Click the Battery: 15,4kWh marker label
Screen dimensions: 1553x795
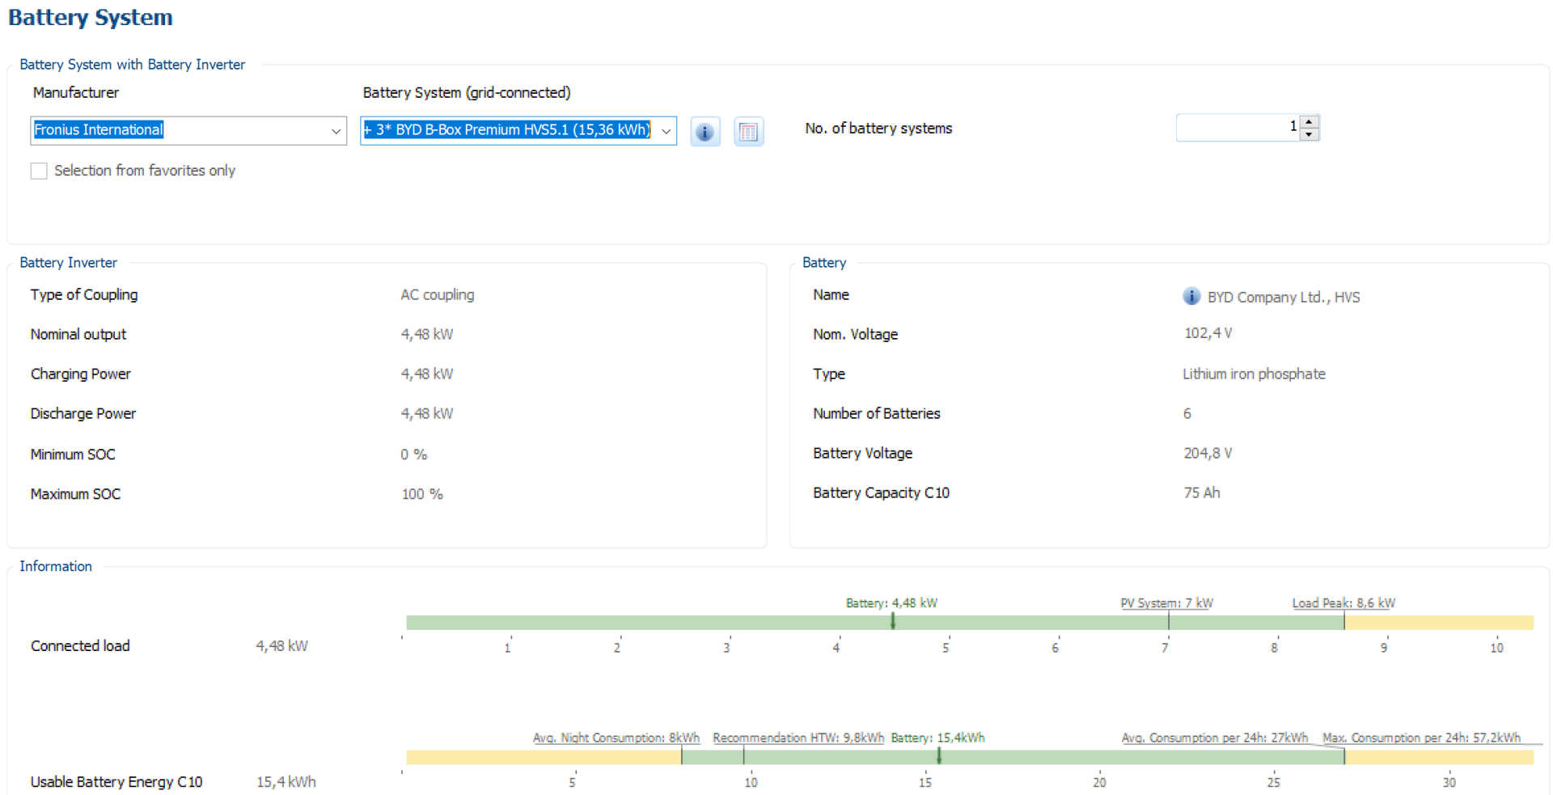[x=937, y=738]
